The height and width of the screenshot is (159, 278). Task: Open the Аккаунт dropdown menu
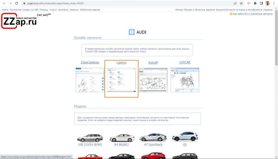[x=239, y=10]
